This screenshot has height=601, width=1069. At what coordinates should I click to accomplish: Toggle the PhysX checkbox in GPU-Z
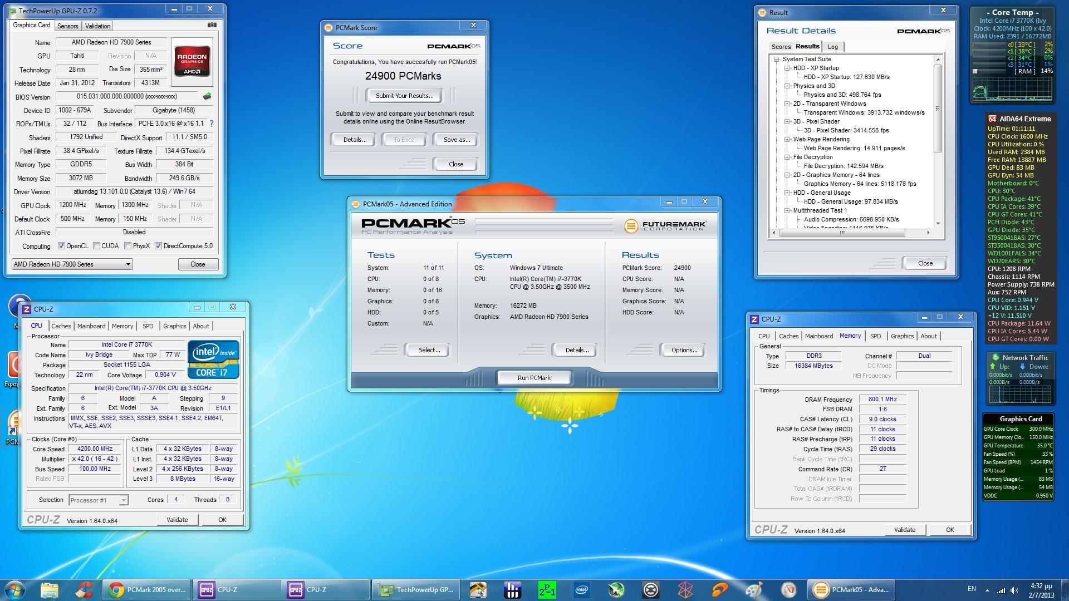pyautogui.click(x=128, y=246)
